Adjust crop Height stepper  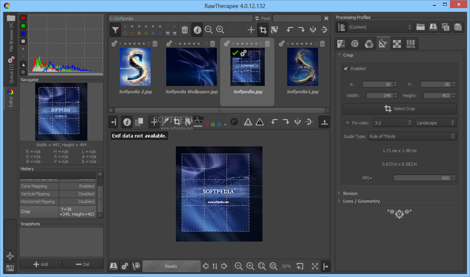pyautogui.click(x=454, y=96)
